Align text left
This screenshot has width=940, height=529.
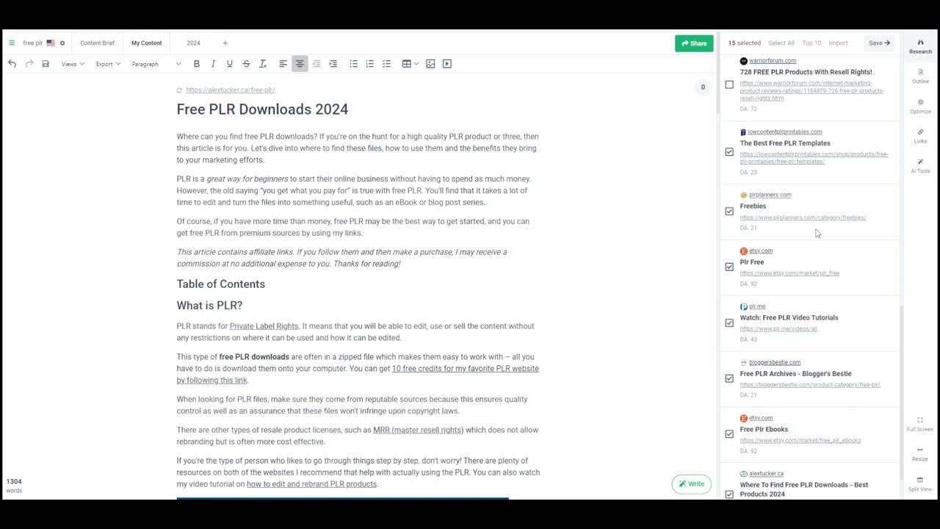coord(283,64)
